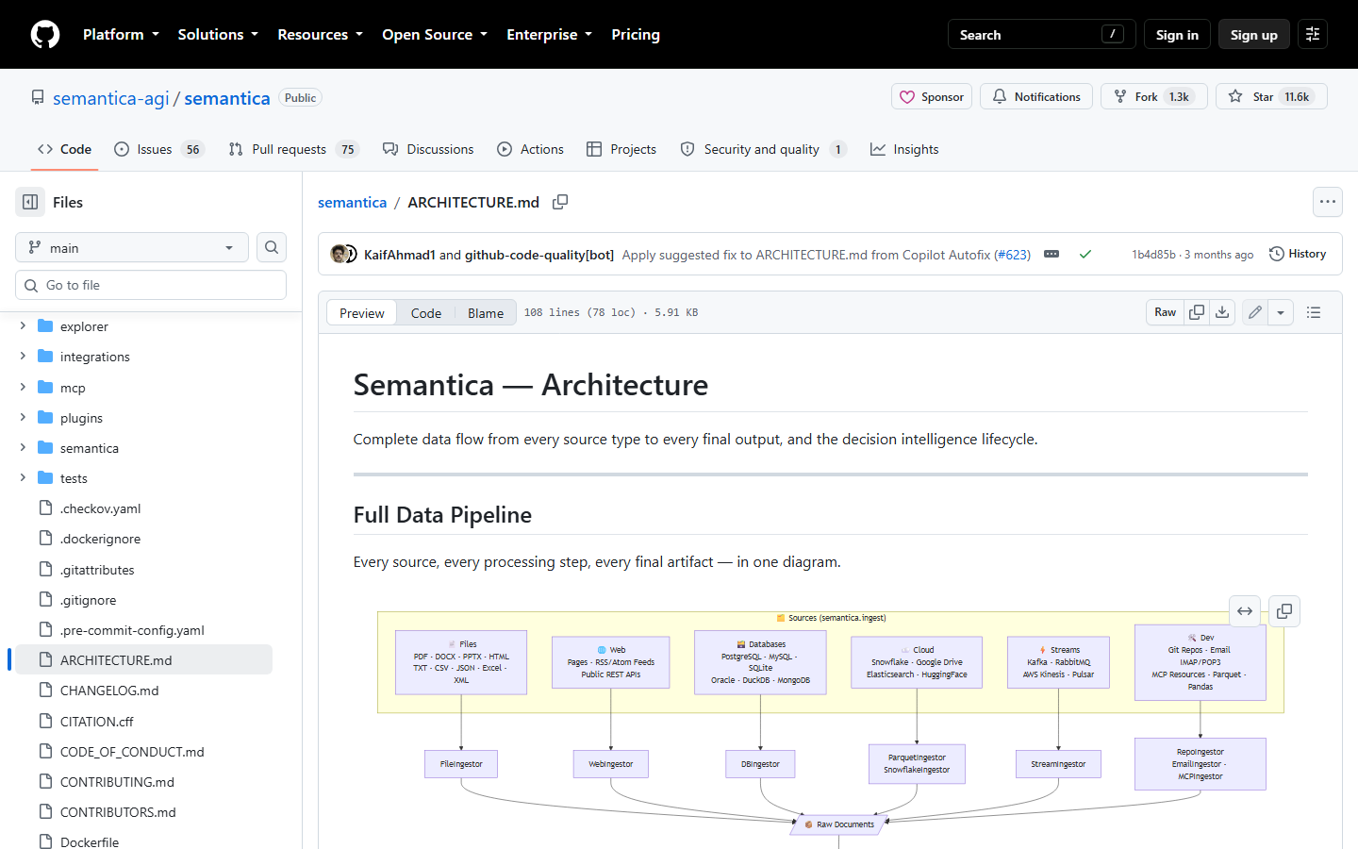Viewport: 1358px width, 849px height.
Task: Click the GitHub logo icon
Action: pyautogui.click(x=45, y=34)
